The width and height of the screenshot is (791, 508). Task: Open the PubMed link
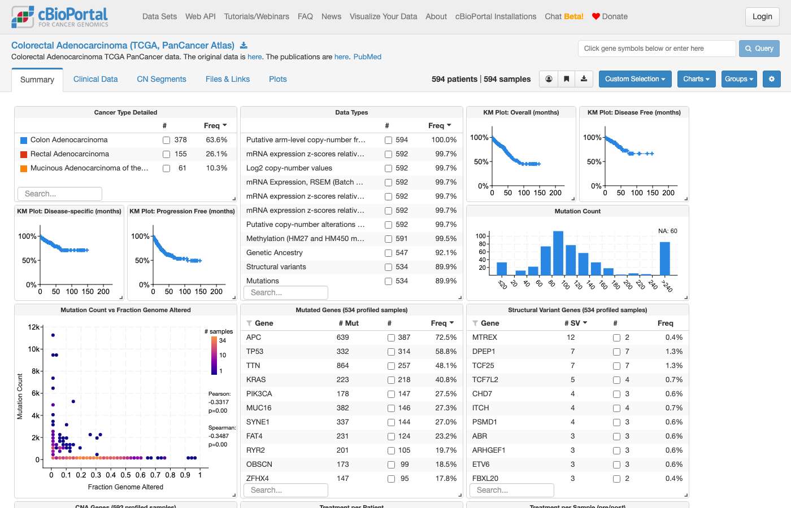point(367,56)
